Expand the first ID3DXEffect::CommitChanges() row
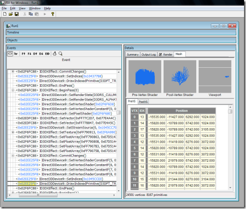Viewport: 246px width, 209px height. (13, 72)
